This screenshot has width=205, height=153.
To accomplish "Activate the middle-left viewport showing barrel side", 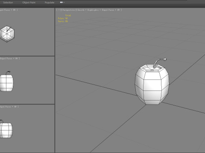I will click(27, 80).
